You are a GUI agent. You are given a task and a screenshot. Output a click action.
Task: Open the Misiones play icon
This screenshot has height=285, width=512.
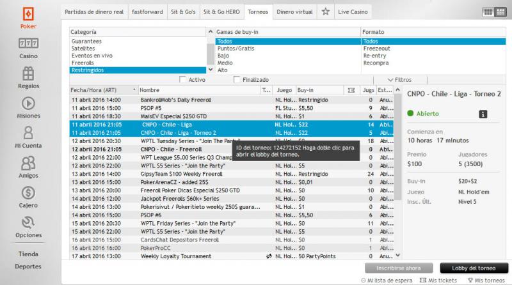[x=28, y=104]
